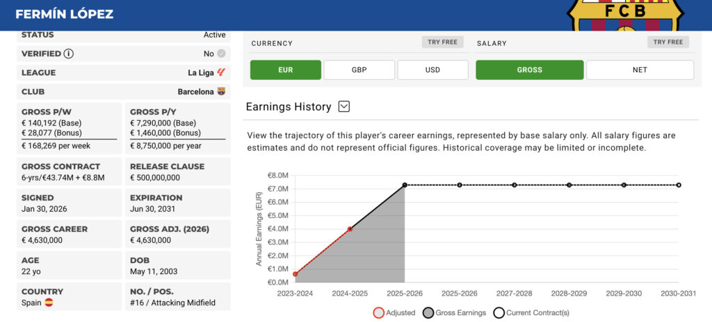The width and height of the screenshot is (712, 322).
Task: Click the 2029-2030 chart data point
Action: (x=624, y=185)
